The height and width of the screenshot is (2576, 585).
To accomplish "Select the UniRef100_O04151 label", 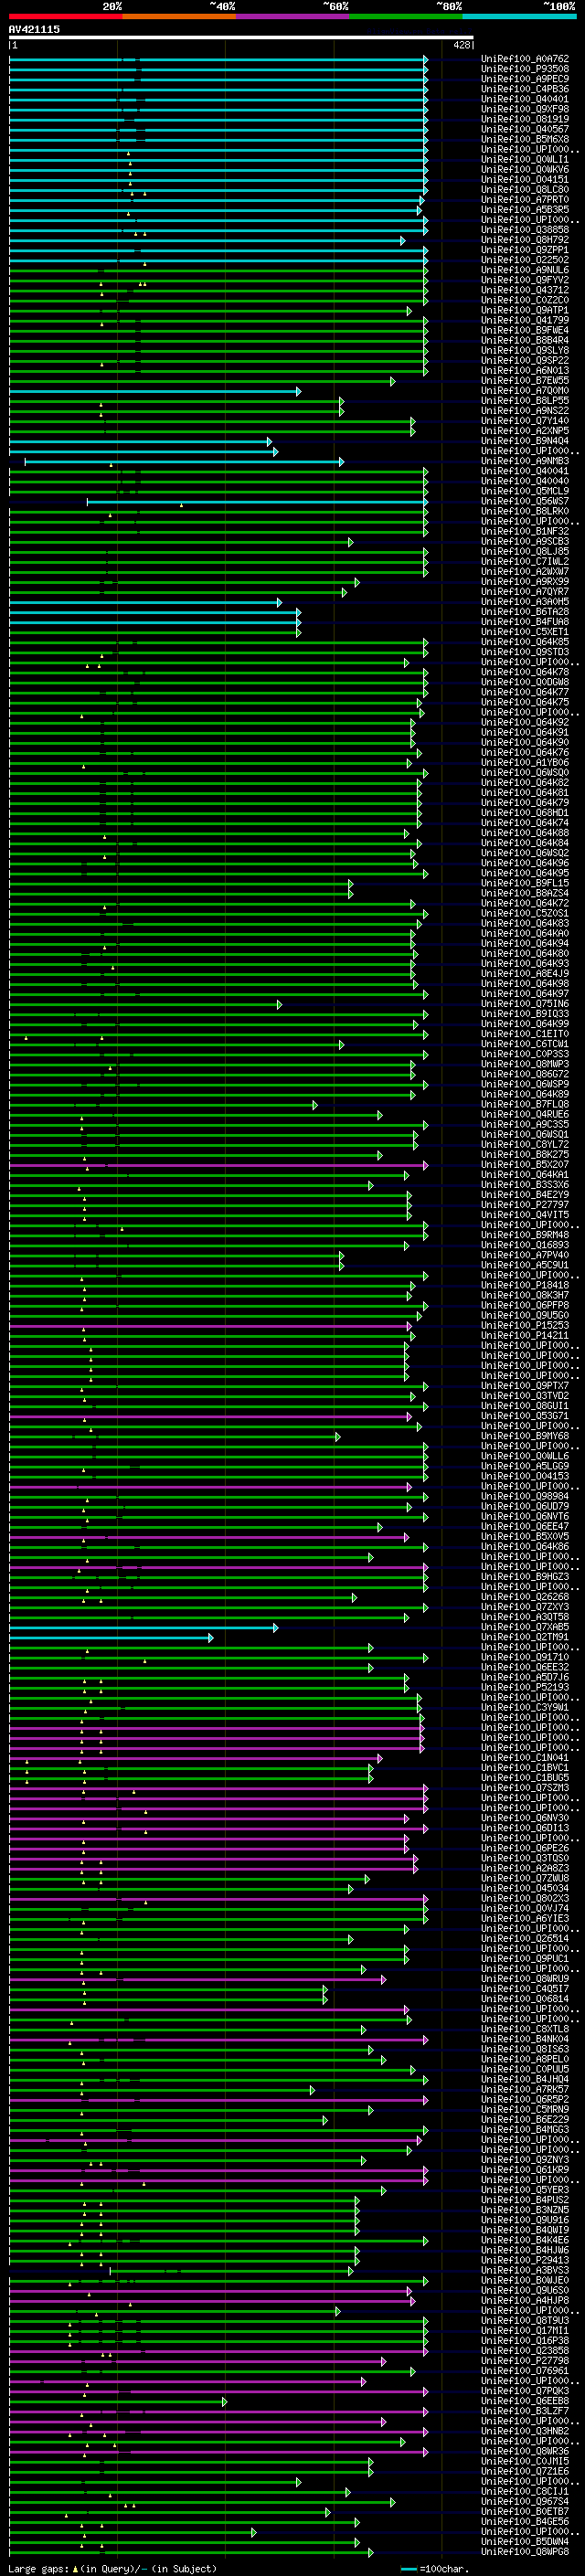I will coord(525,179).
